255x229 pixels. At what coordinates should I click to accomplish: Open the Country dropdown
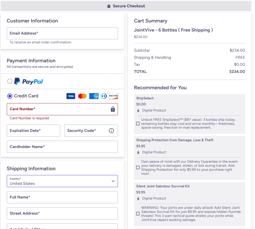(x=62, y=181)
